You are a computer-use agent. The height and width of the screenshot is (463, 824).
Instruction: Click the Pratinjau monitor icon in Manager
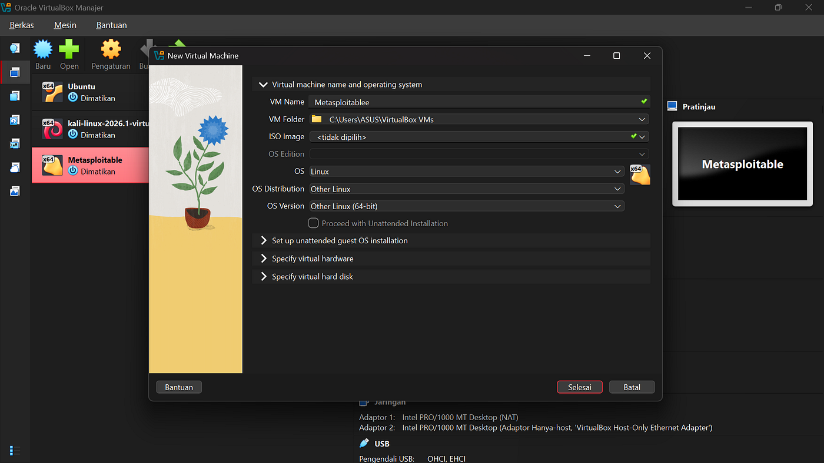click(672, 106)
